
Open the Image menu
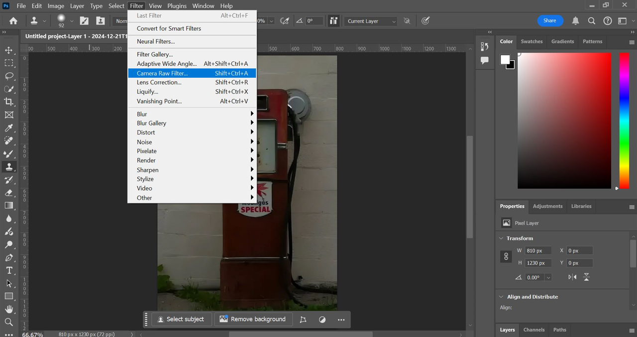[x=56, y=6]
